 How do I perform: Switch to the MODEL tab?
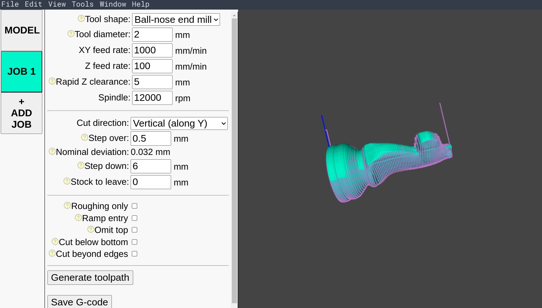click(x=22, y=31)
